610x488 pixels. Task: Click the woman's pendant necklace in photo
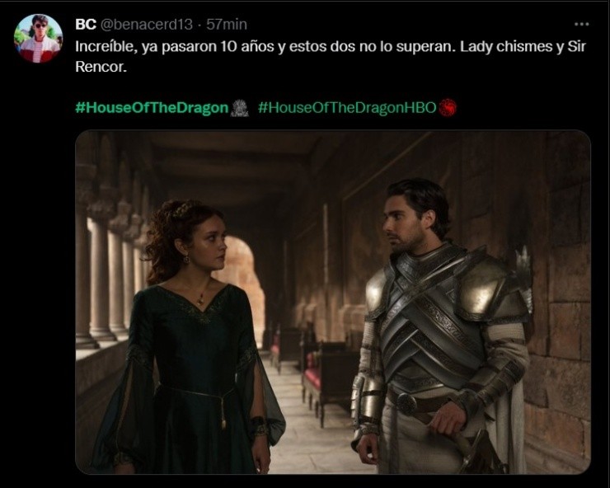tap(201, 299)
